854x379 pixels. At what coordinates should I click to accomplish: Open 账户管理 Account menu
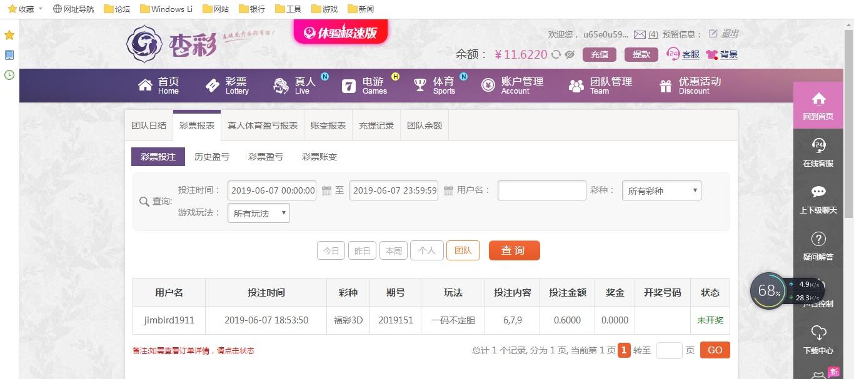click(513, 86)
